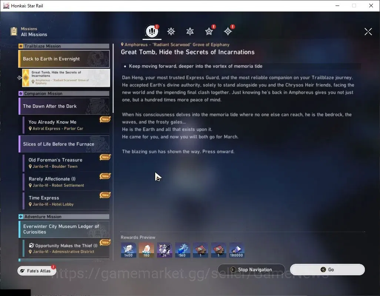Click the 1400 reward icon
The image size is (380, 296).
[x=129, y=250]
